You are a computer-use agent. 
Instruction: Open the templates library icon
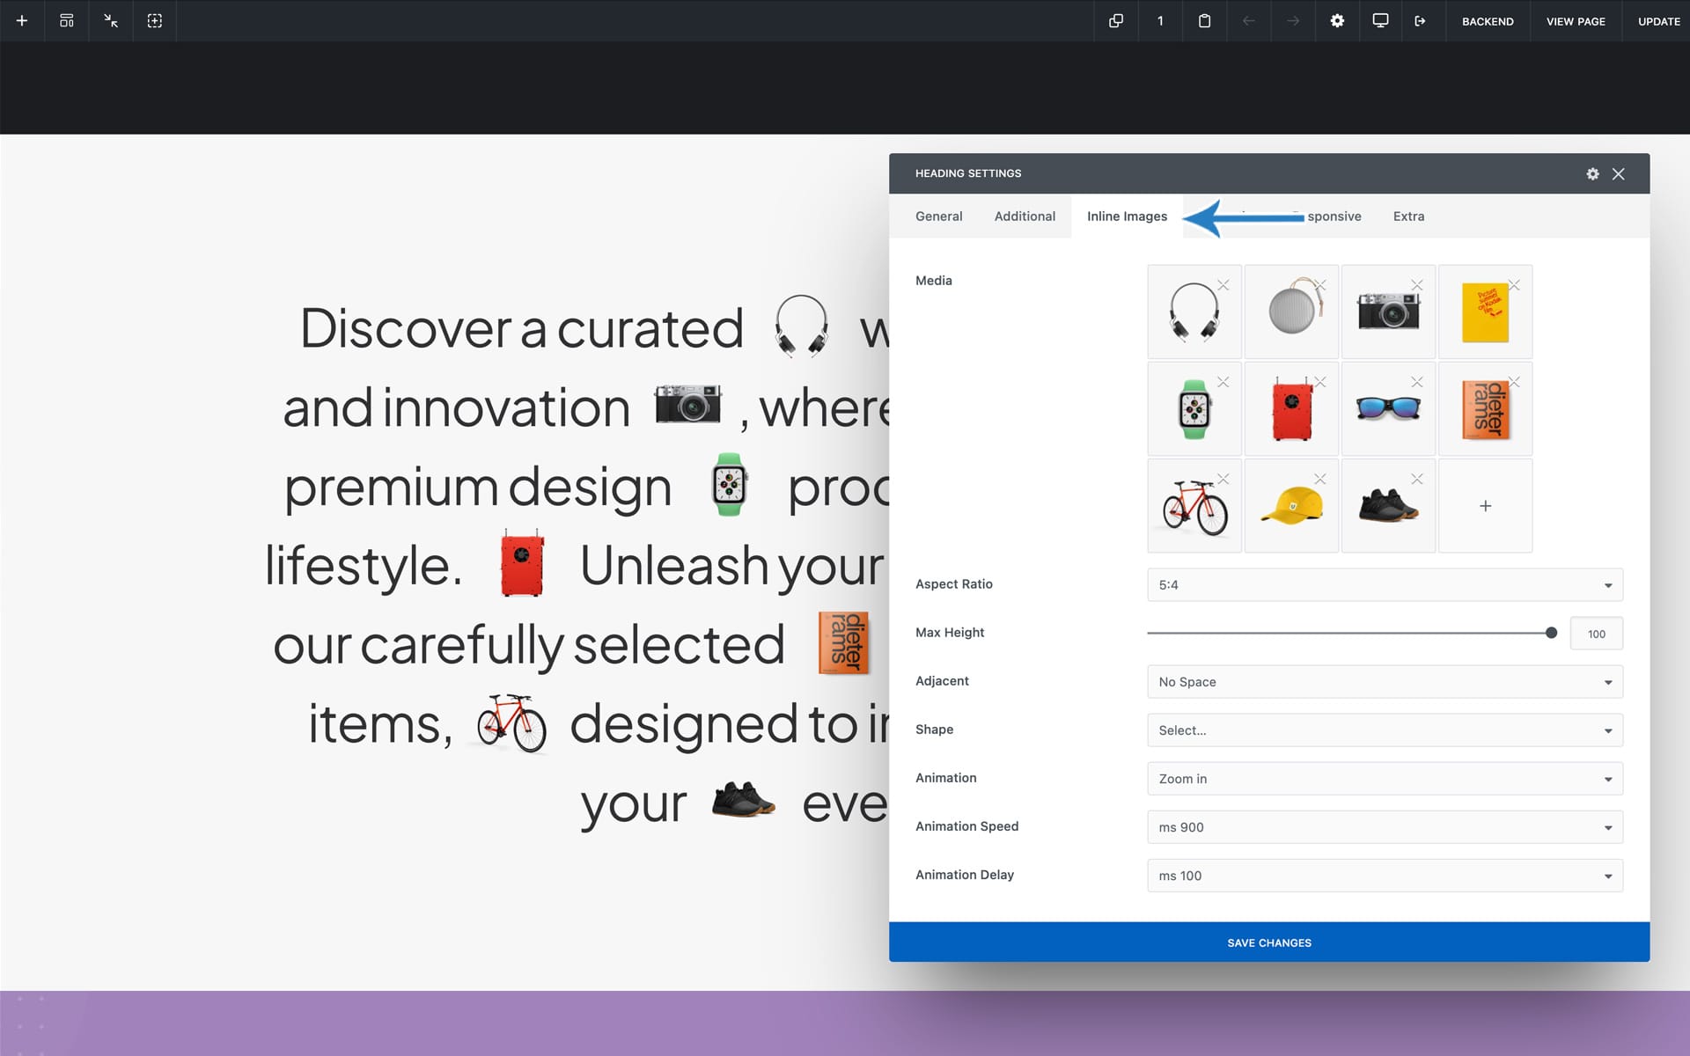(x=67, y=21)
